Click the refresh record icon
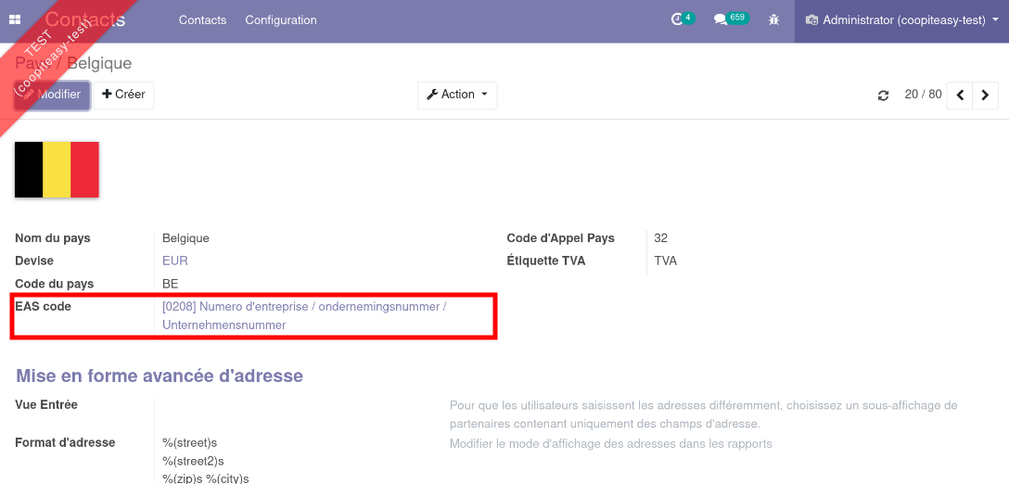 tap(883, 96)
